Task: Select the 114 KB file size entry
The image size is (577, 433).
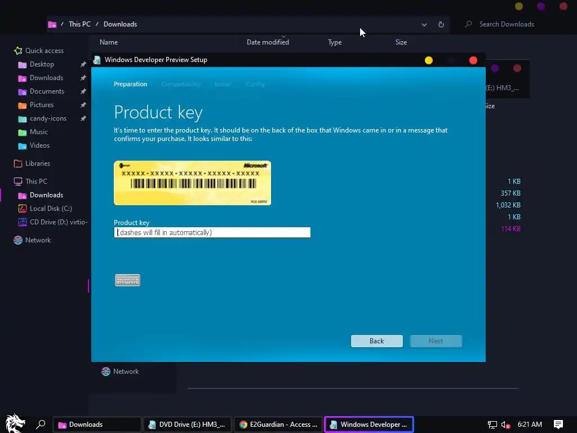Action: click(x=511, y=229)
